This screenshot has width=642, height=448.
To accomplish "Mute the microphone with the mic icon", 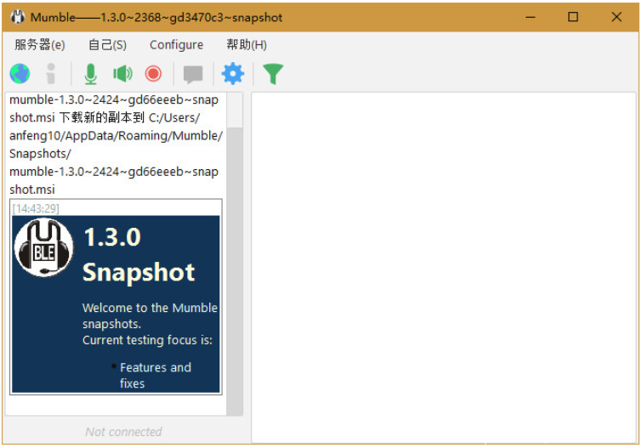I will pyautogui.click(x=90, y=74).
